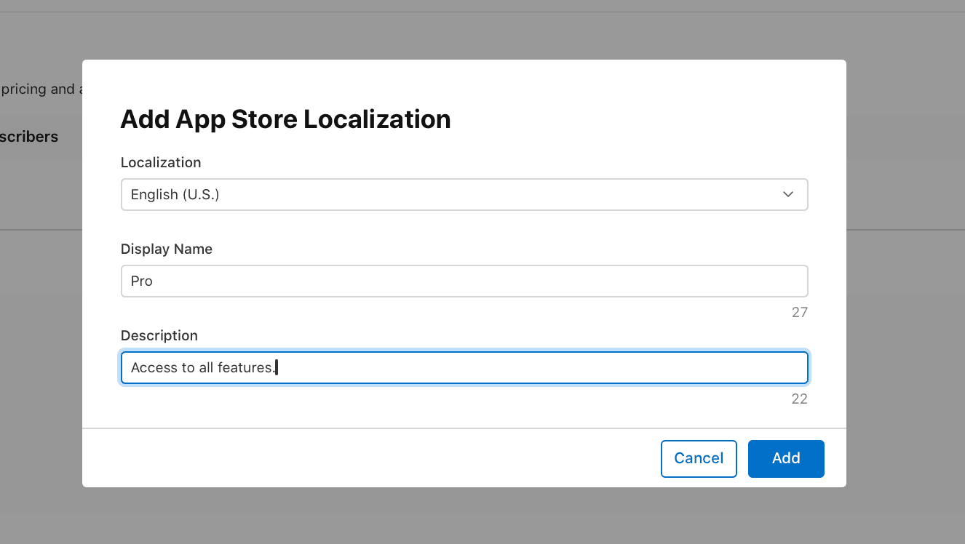
Task: Click the Display Name label text
Action: tap(167, 249)
